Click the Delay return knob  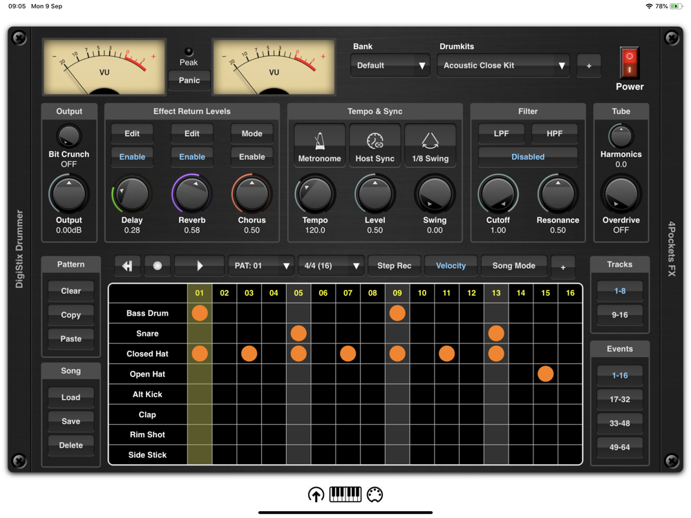tap(132, 194)
